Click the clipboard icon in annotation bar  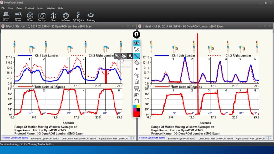coord(136,101)
